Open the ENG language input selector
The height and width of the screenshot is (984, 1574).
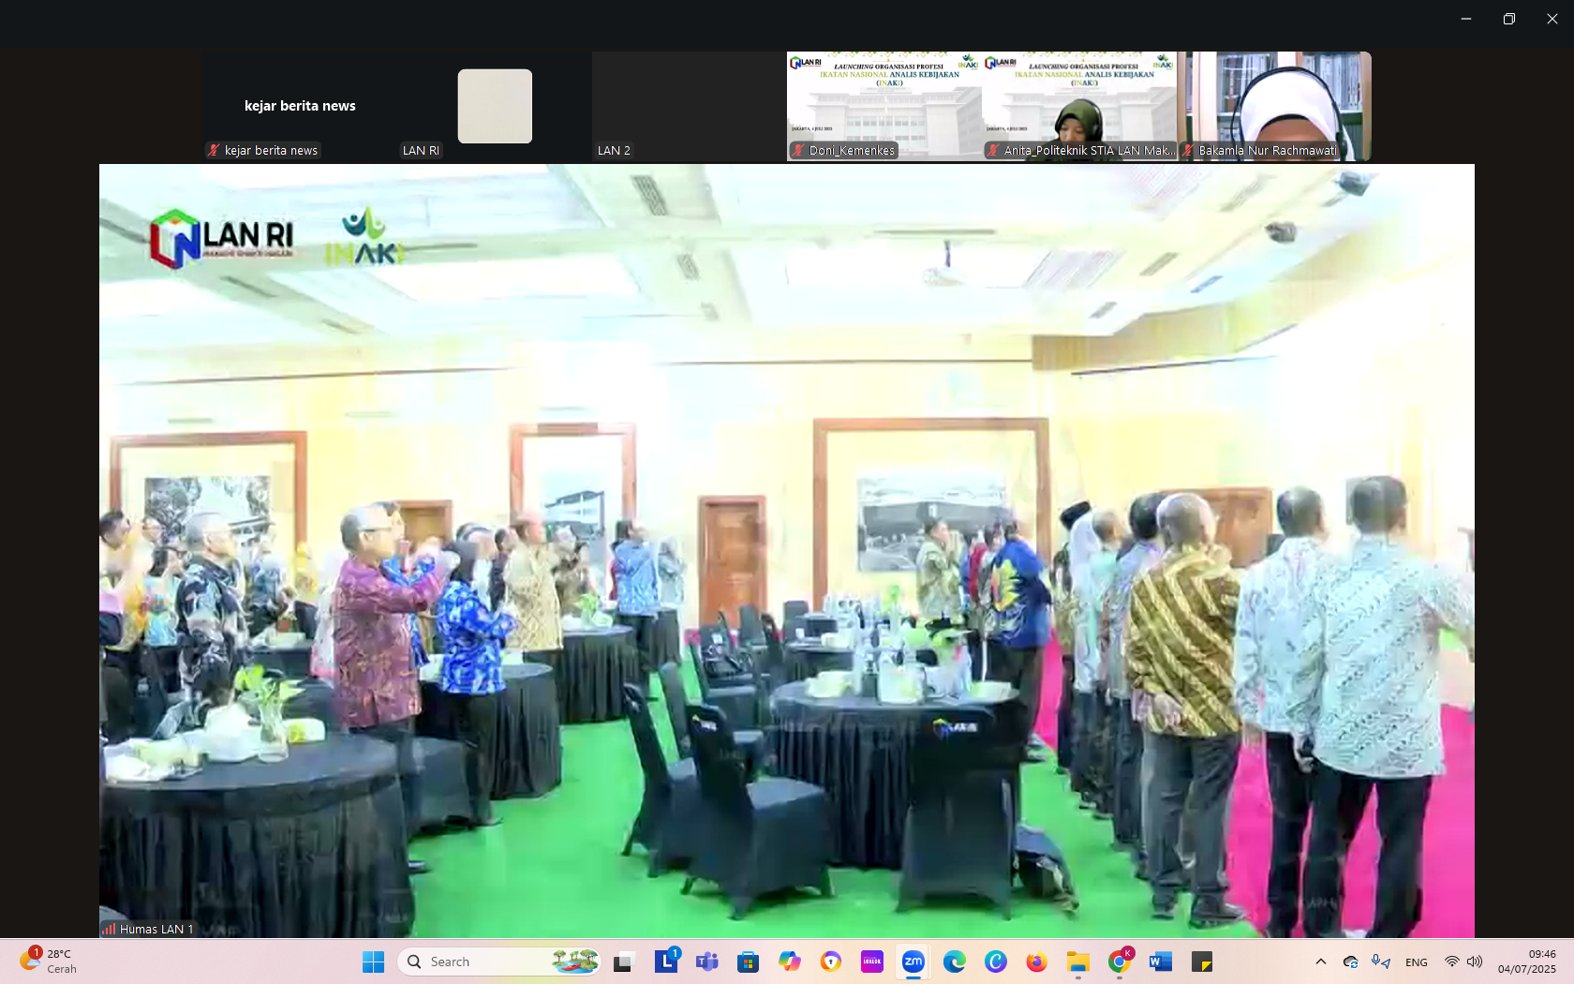pyautogui.click(x=1417, y=962)
